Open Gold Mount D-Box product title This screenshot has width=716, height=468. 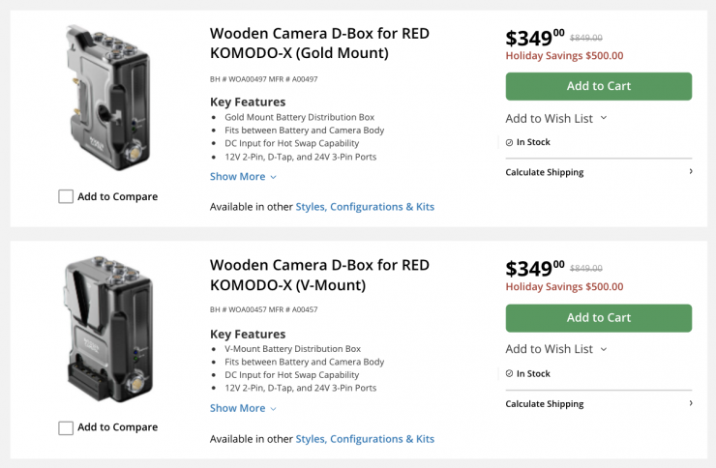point(319,43)
